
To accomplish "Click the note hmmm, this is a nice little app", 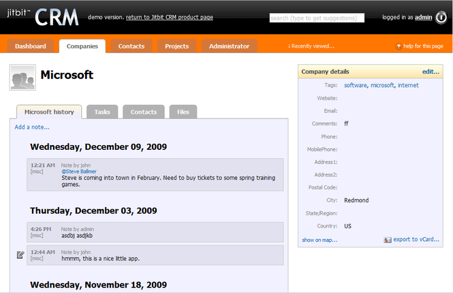I will pos(100,259).
